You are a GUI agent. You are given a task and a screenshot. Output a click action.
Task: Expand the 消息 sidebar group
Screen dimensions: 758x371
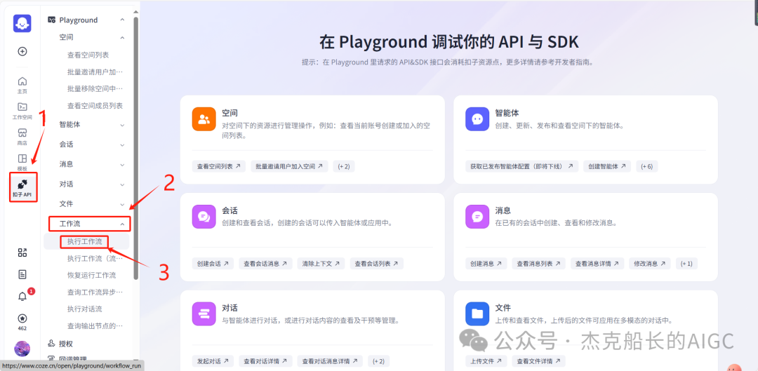pos(122,164)
